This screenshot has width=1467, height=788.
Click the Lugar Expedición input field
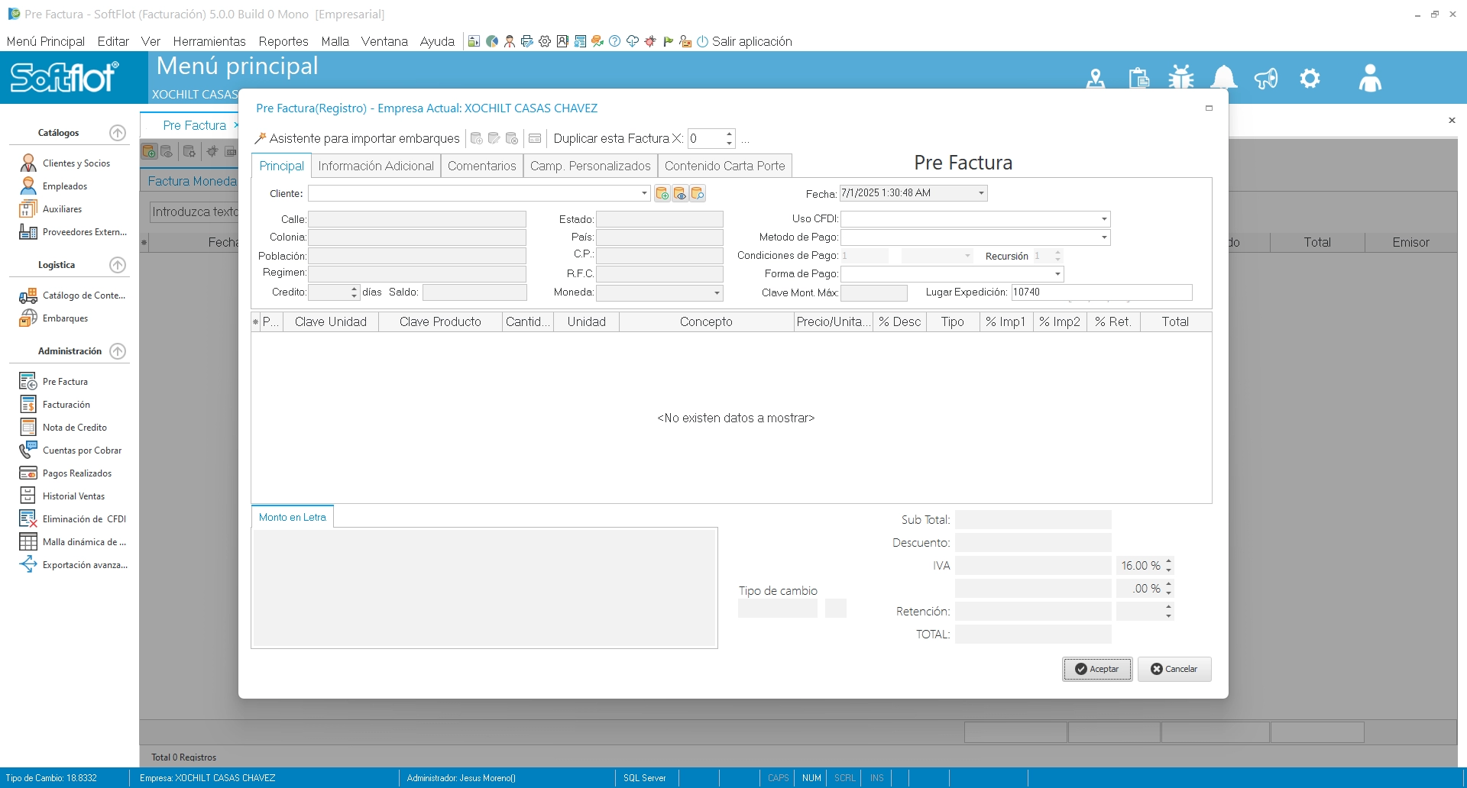tap(1101, 292)
